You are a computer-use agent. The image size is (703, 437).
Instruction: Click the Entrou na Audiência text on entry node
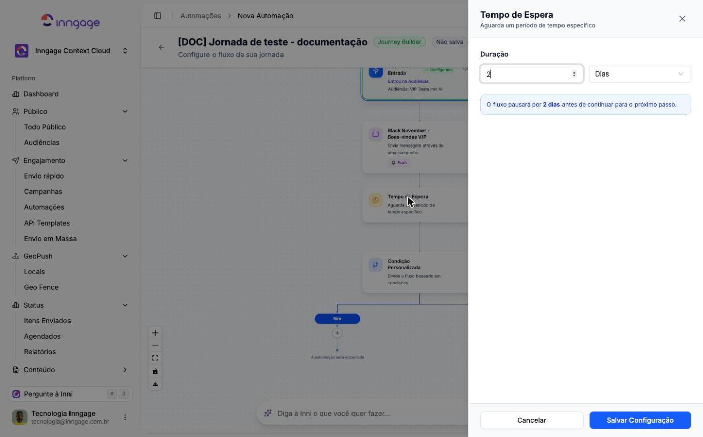pyautogui.click(x=408, y=81)
